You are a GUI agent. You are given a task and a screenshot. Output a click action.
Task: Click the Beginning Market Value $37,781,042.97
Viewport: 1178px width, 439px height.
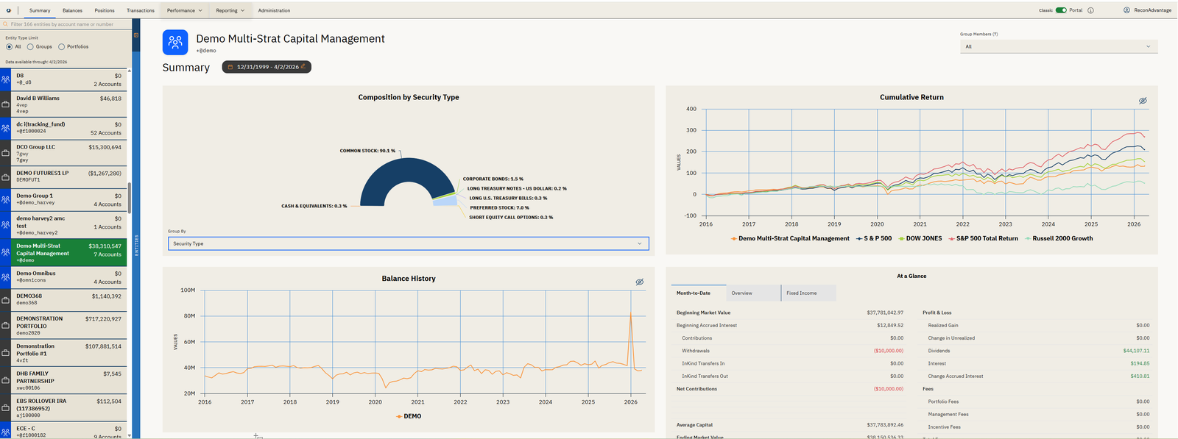click(x=885, y=313)
